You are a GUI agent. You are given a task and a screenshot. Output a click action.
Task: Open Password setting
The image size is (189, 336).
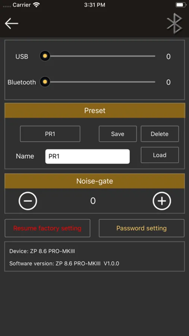coord(142,228)
